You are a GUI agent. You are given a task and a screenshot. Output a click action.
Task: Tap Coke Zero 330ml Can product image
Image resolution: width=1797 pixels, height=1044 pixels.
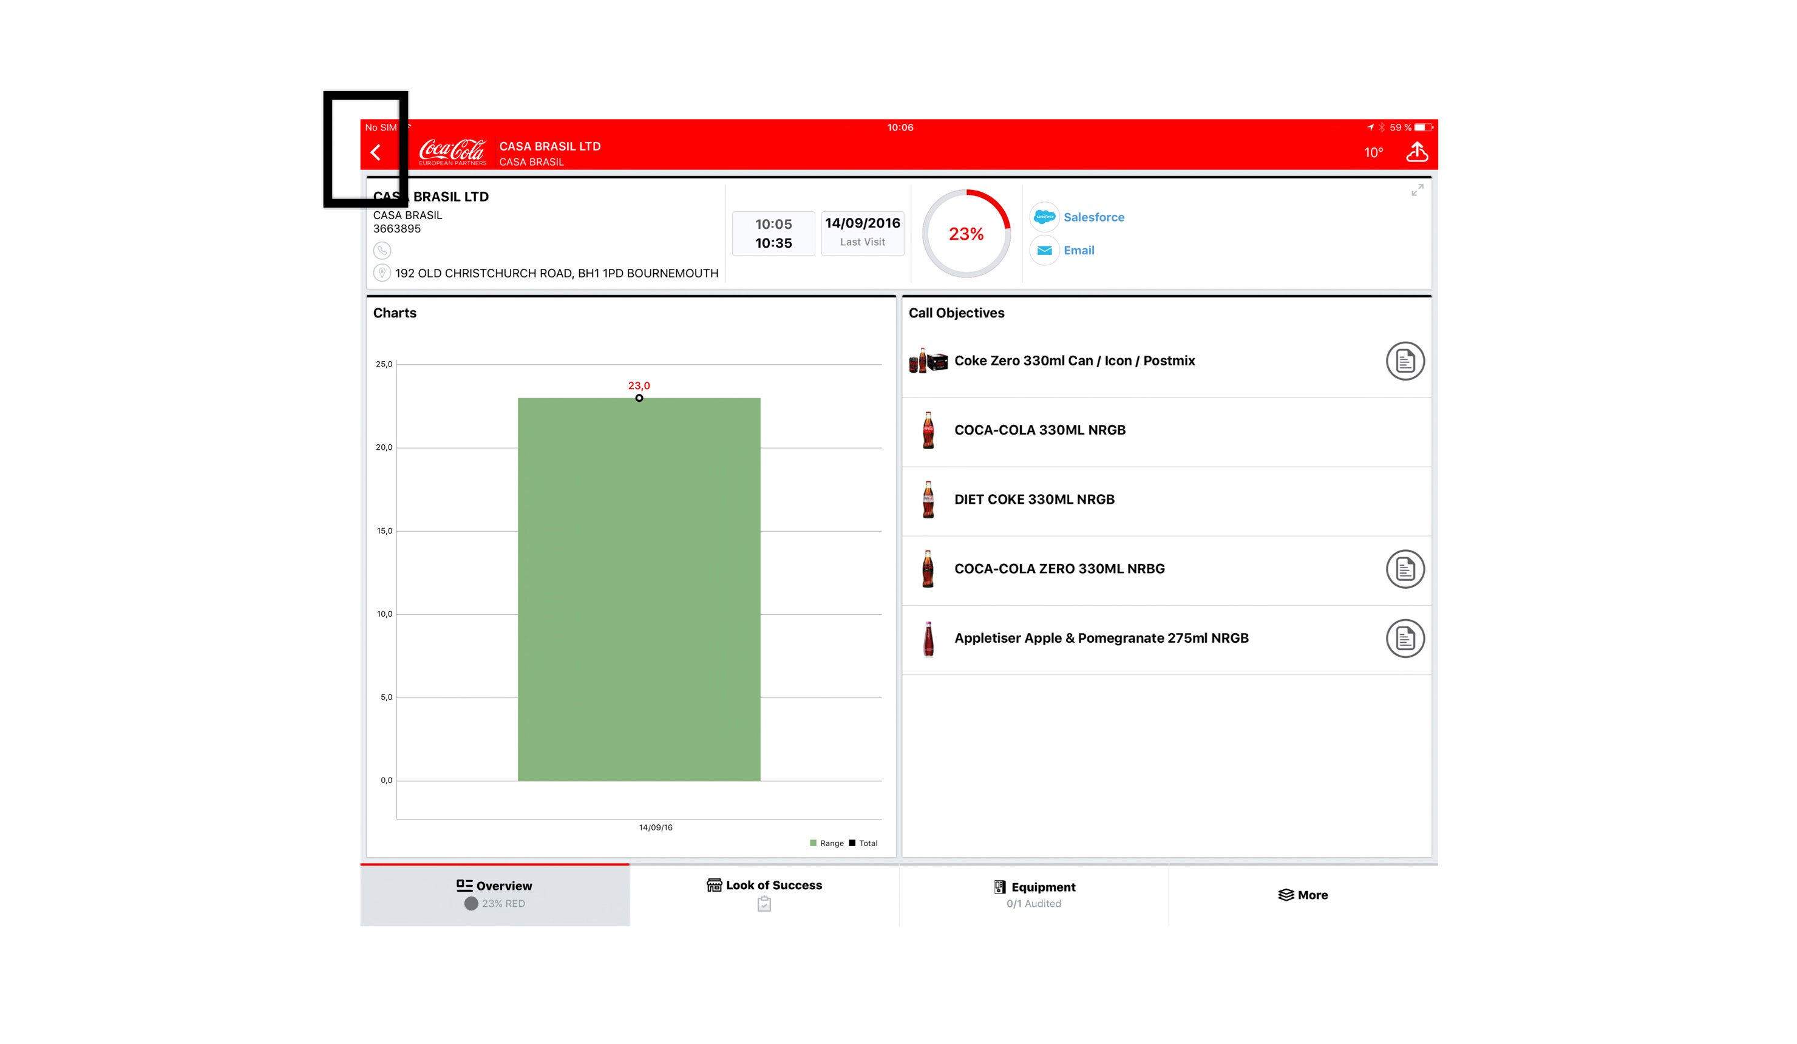pos(928,361)
